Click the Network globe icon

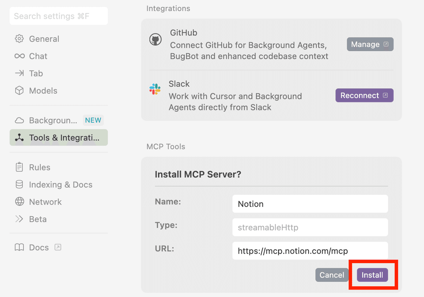(x=19, y=202)
